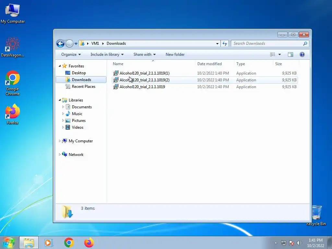332x249 pixels.
Task: Refresh the Downloads folder view
Action: (224, 44)
